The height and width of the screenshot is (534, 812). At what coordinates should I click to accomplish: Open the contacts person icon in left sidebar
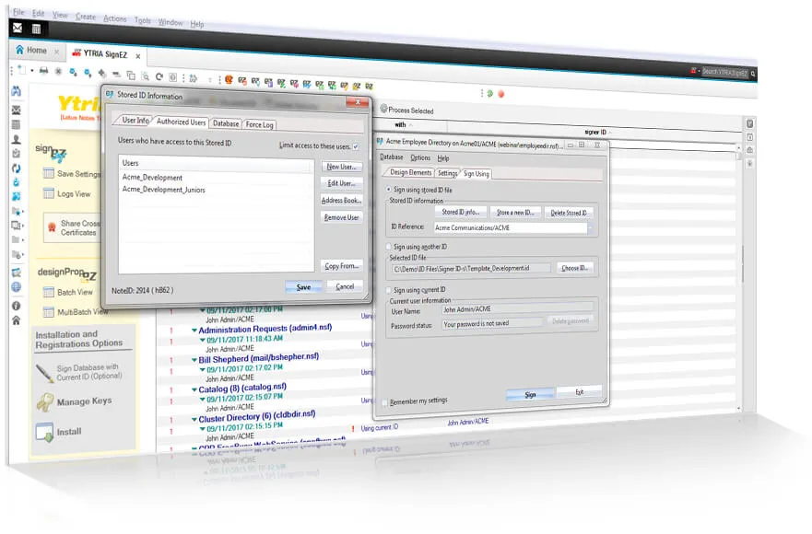point(16,139)
